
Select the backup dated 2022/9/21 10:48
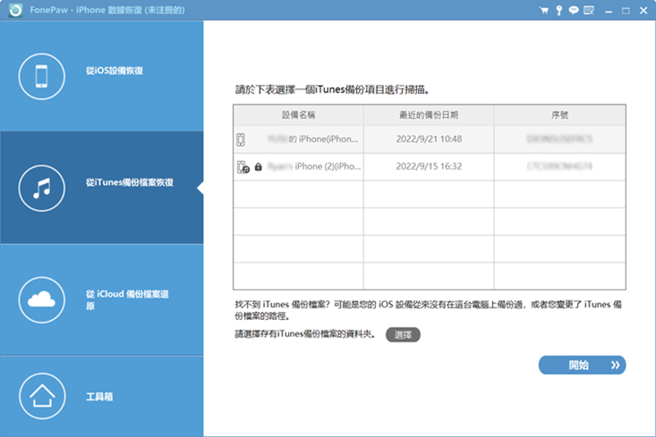coord(428,139)
